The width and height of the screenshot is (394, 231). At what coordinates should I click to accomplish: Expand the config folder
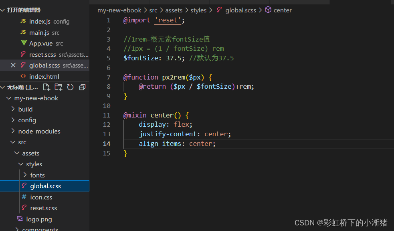click(13, 120)
